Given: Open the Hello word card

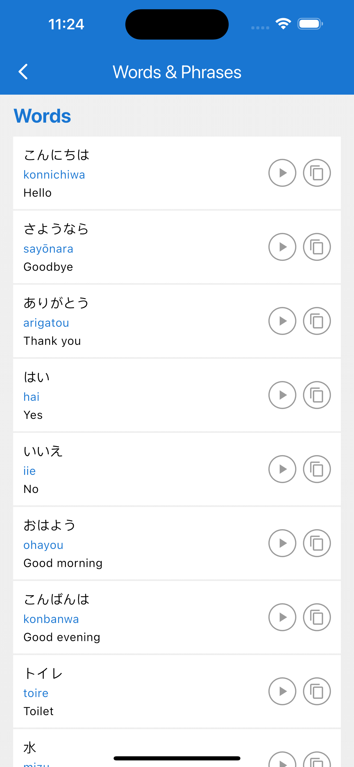Looking at the screenshot, I should point(177,173).
